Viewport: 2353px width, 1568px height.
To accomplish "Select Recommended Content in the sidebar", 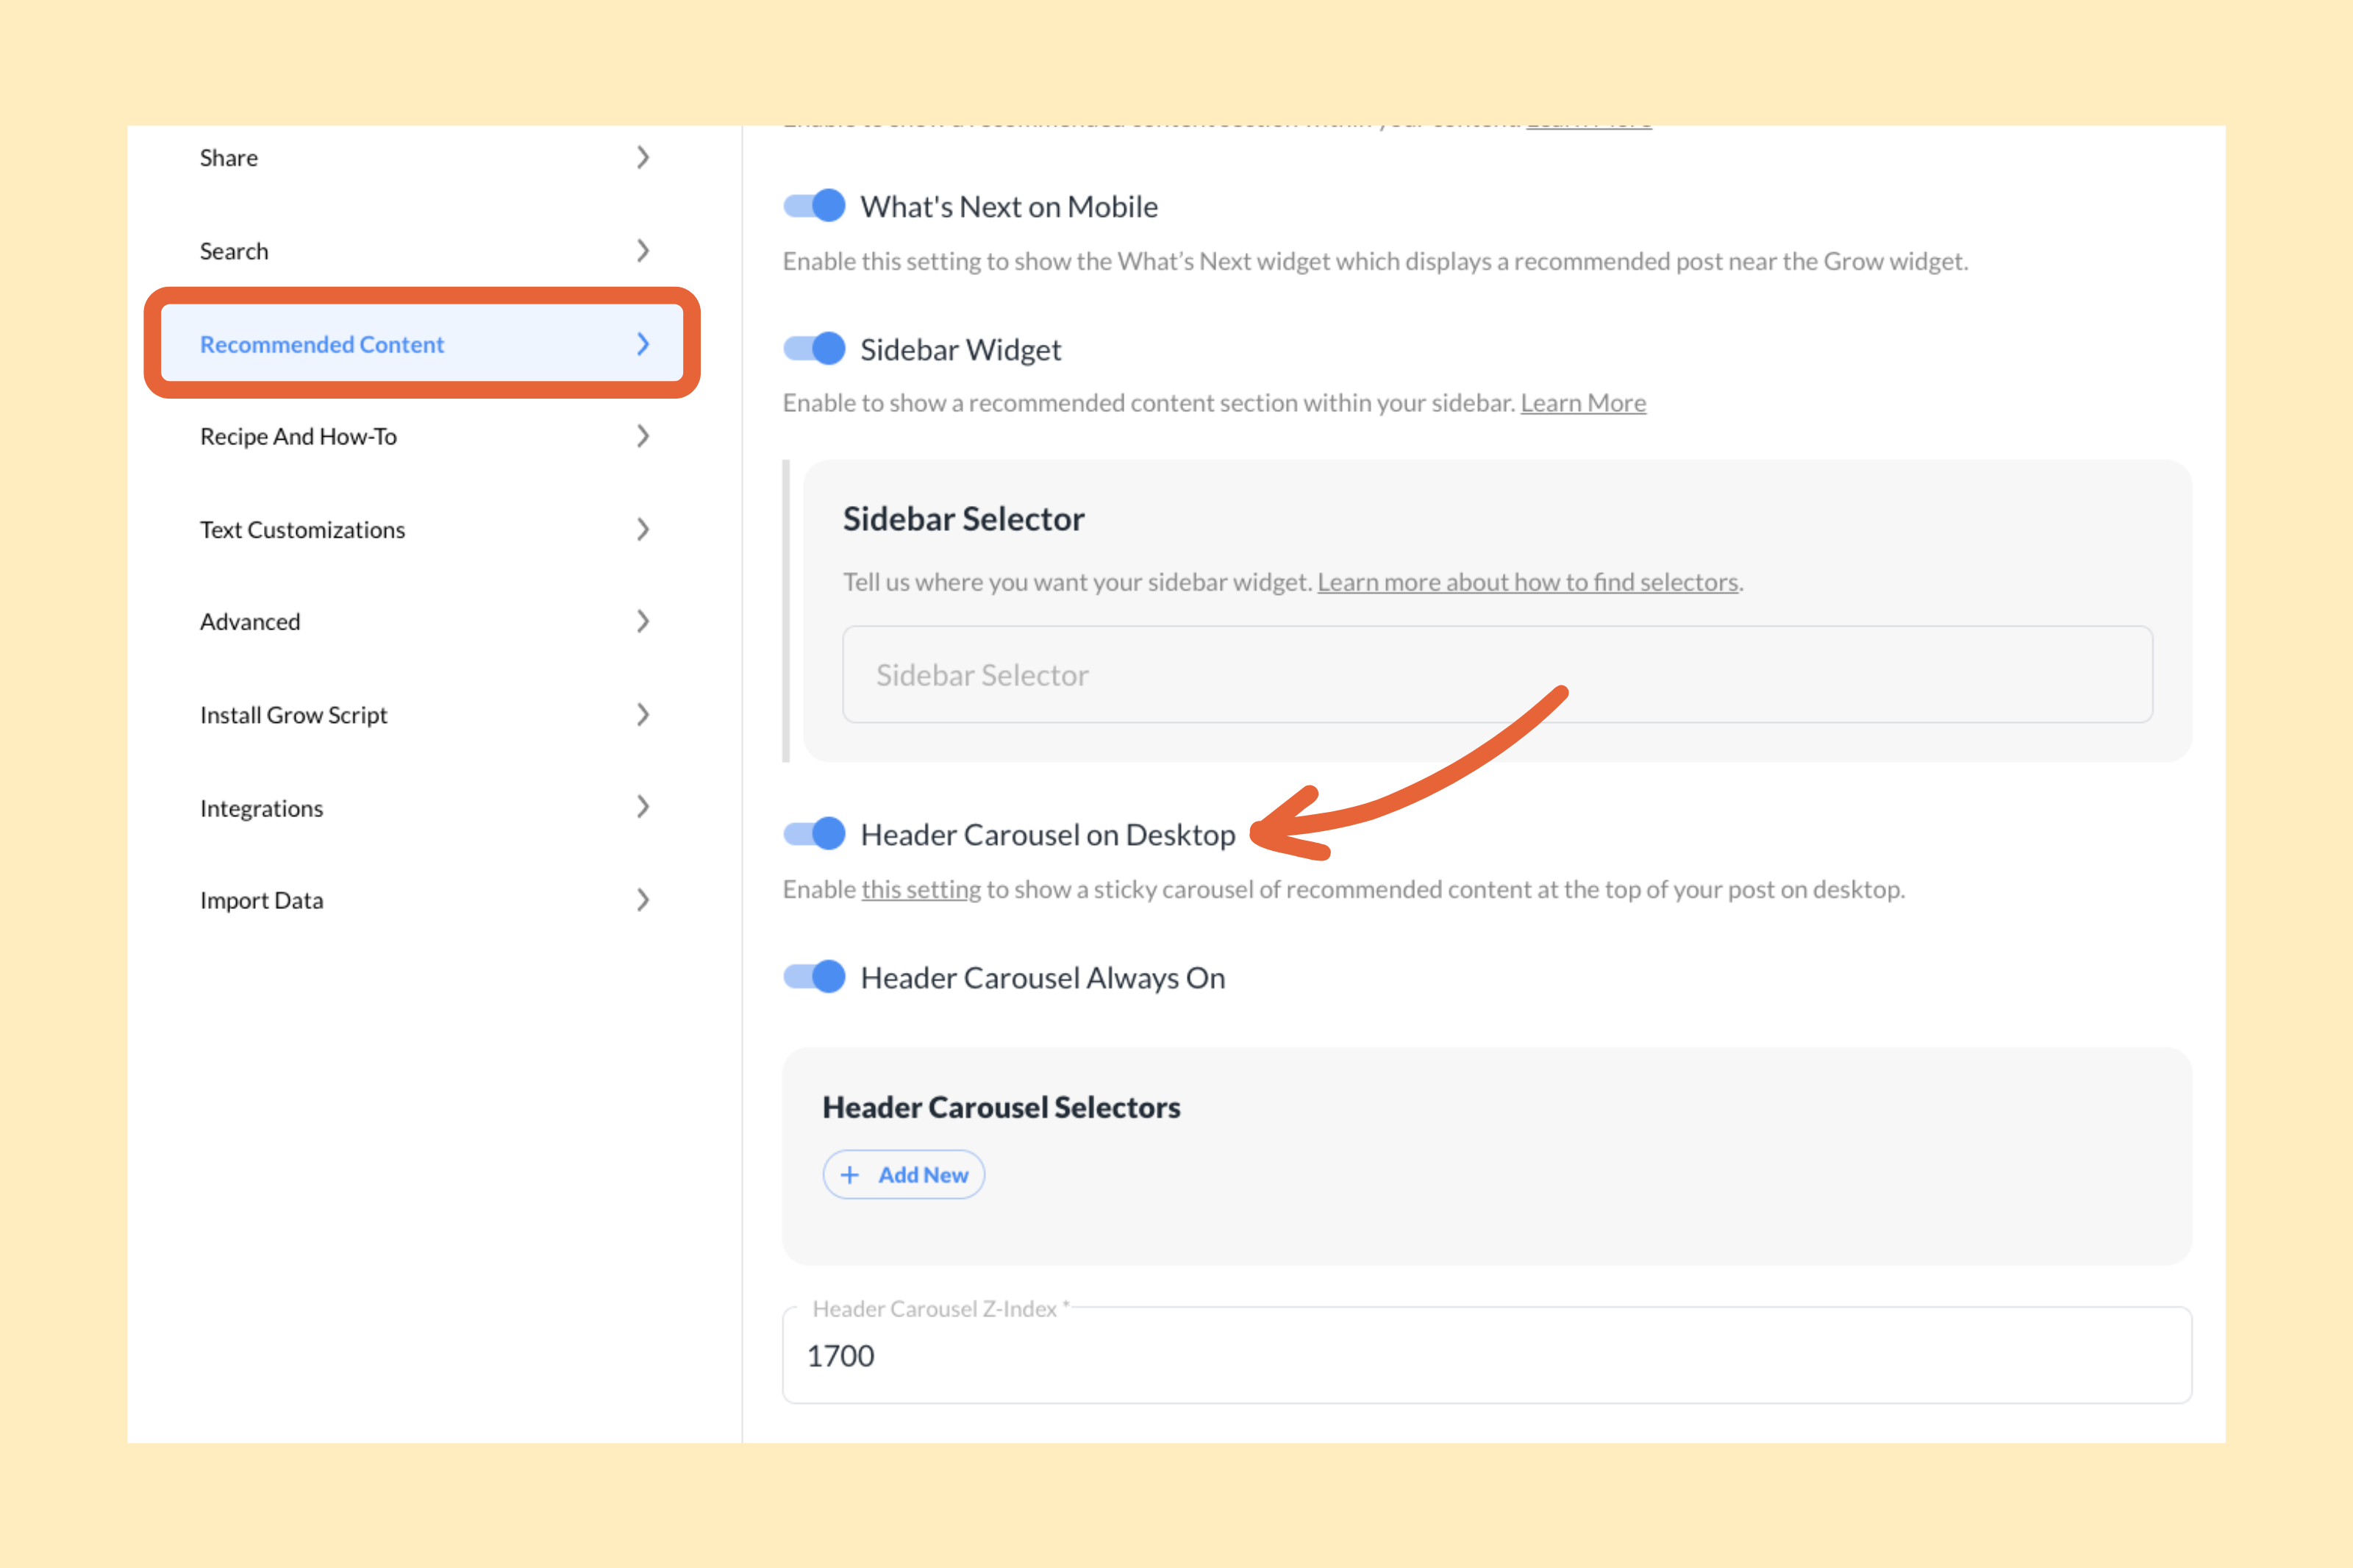I will click(322, 344).
